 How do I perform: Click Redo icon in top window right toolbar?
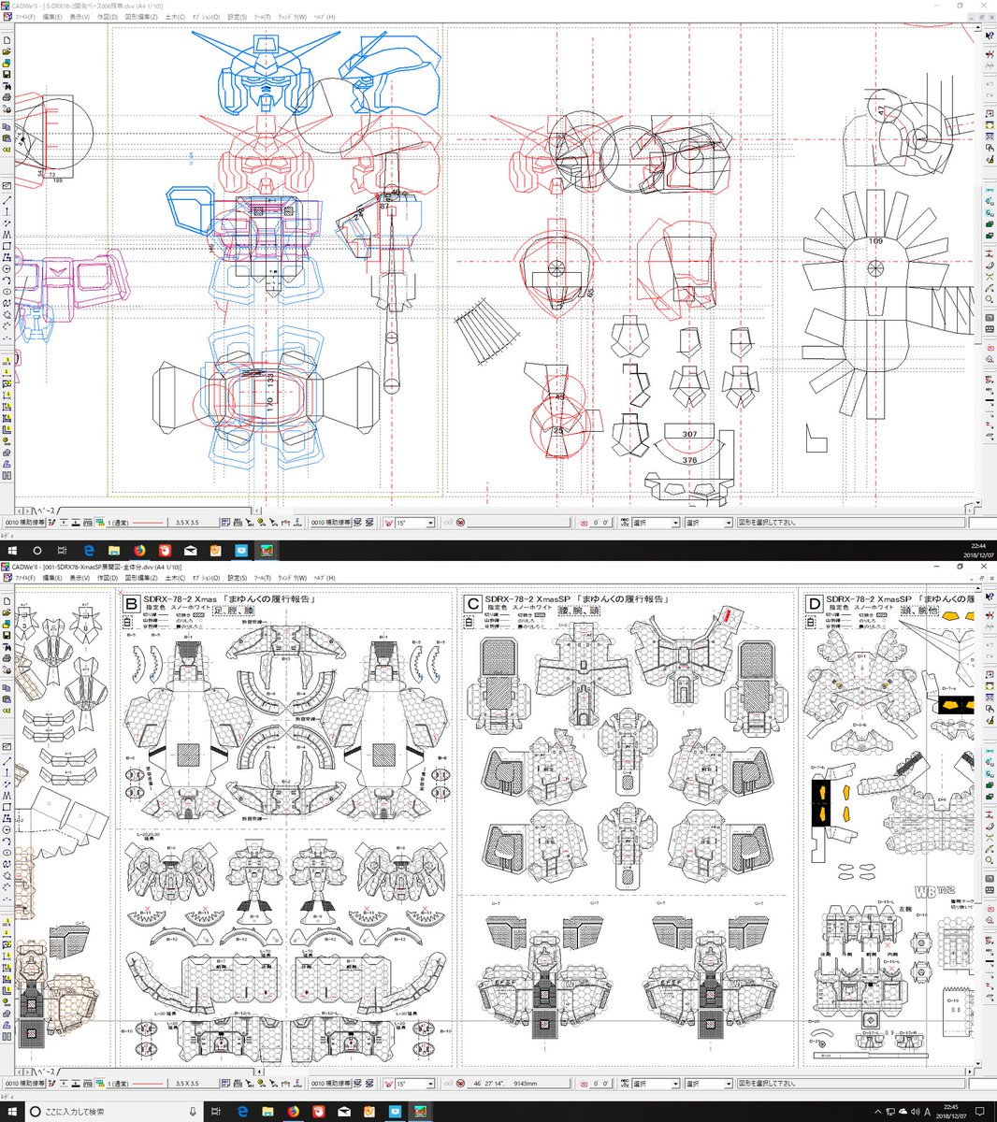coord(990,96)
